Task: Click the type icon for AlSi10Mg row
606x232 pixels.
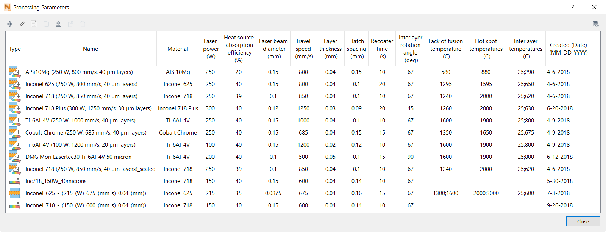Action: 15,71
